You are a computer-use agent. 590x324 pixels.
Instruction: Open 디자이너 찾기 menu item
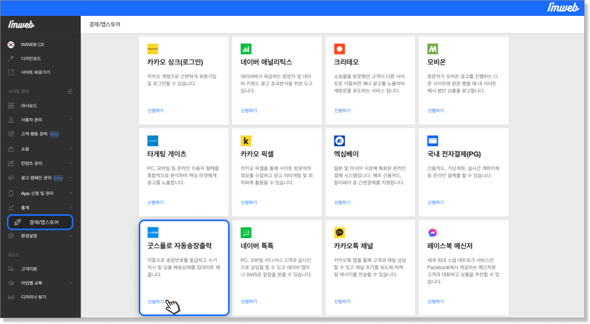click(33, 297)
